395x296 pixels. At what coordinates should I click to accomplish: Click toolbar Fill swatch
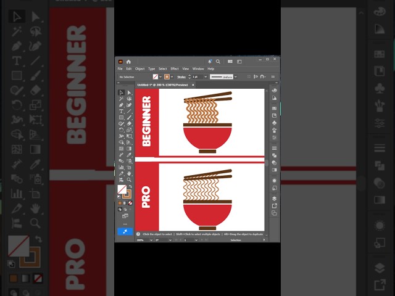(x=122, y=189)
